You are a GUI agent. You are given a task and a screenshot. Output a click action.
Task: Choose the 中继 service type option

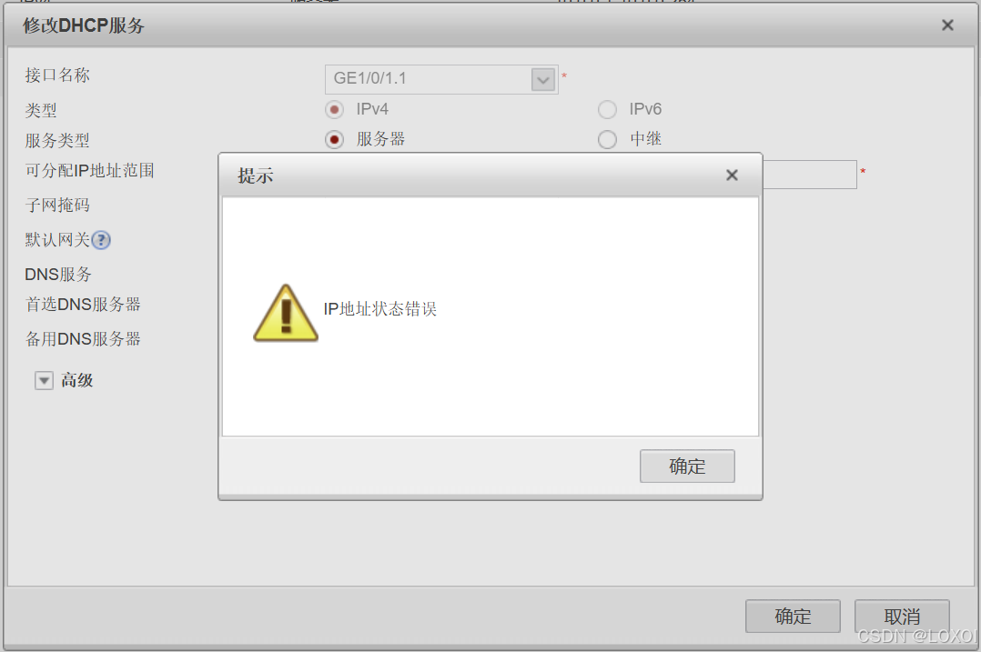pos(607,139)
